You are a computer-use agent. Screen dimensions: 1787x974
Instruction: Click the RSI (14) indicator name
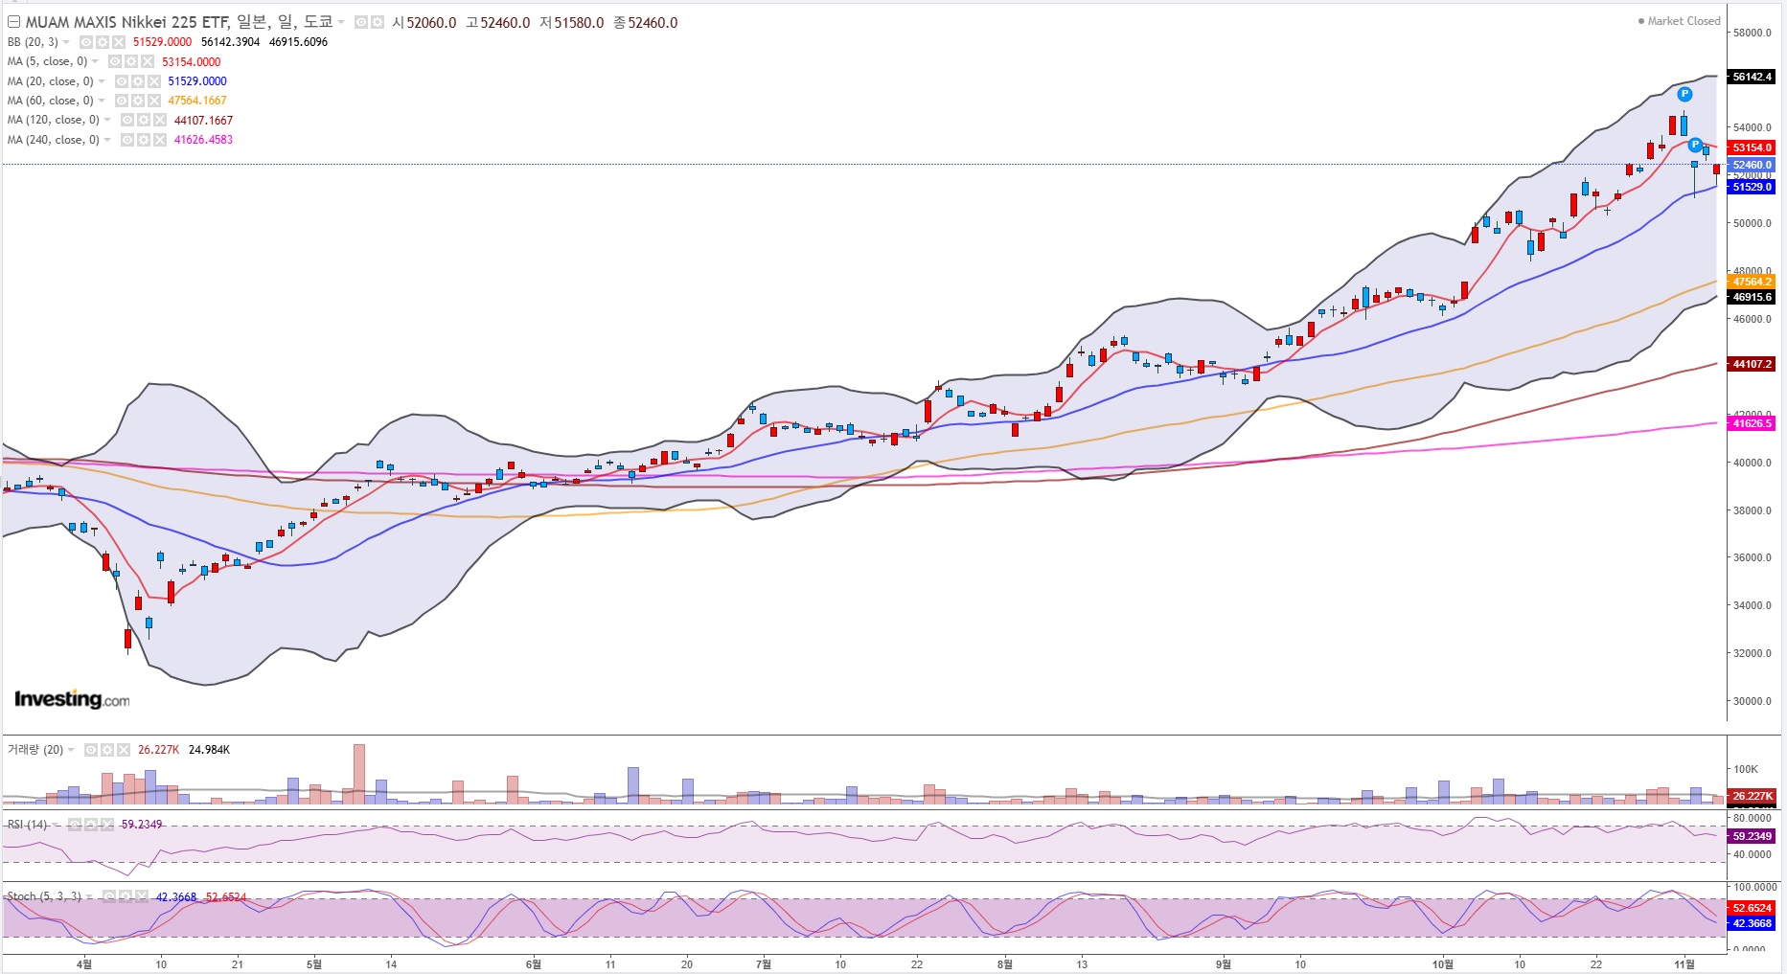tap(27, 825)
